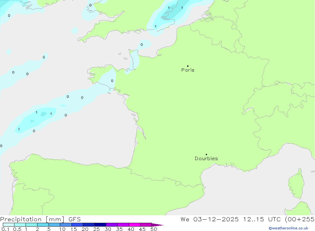Click the 10–15 mm legend color swatch
Image resolution: width=315 pixels, height=231 pixels.
(66, 225)
